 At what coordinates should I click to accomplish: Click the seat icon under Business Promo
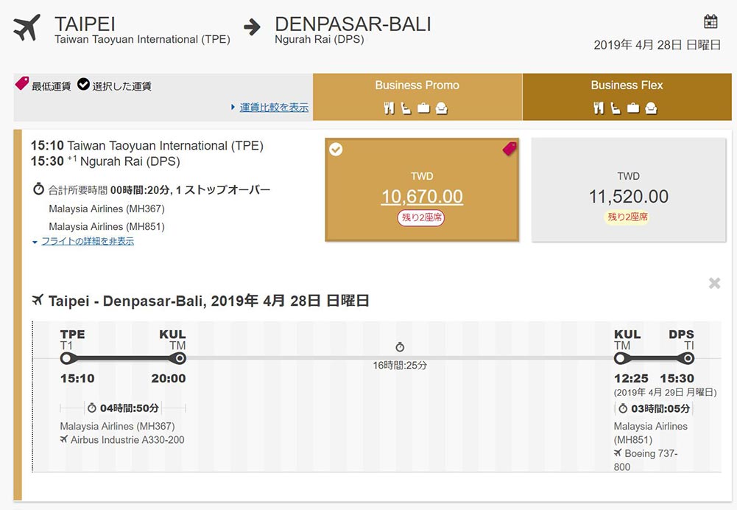click(x=406, y=108)
